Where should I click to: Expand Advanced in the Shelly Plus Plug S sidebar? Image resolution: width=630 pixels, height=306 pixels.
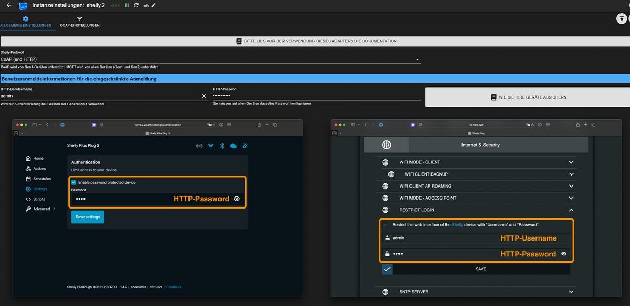pos(40,209)
